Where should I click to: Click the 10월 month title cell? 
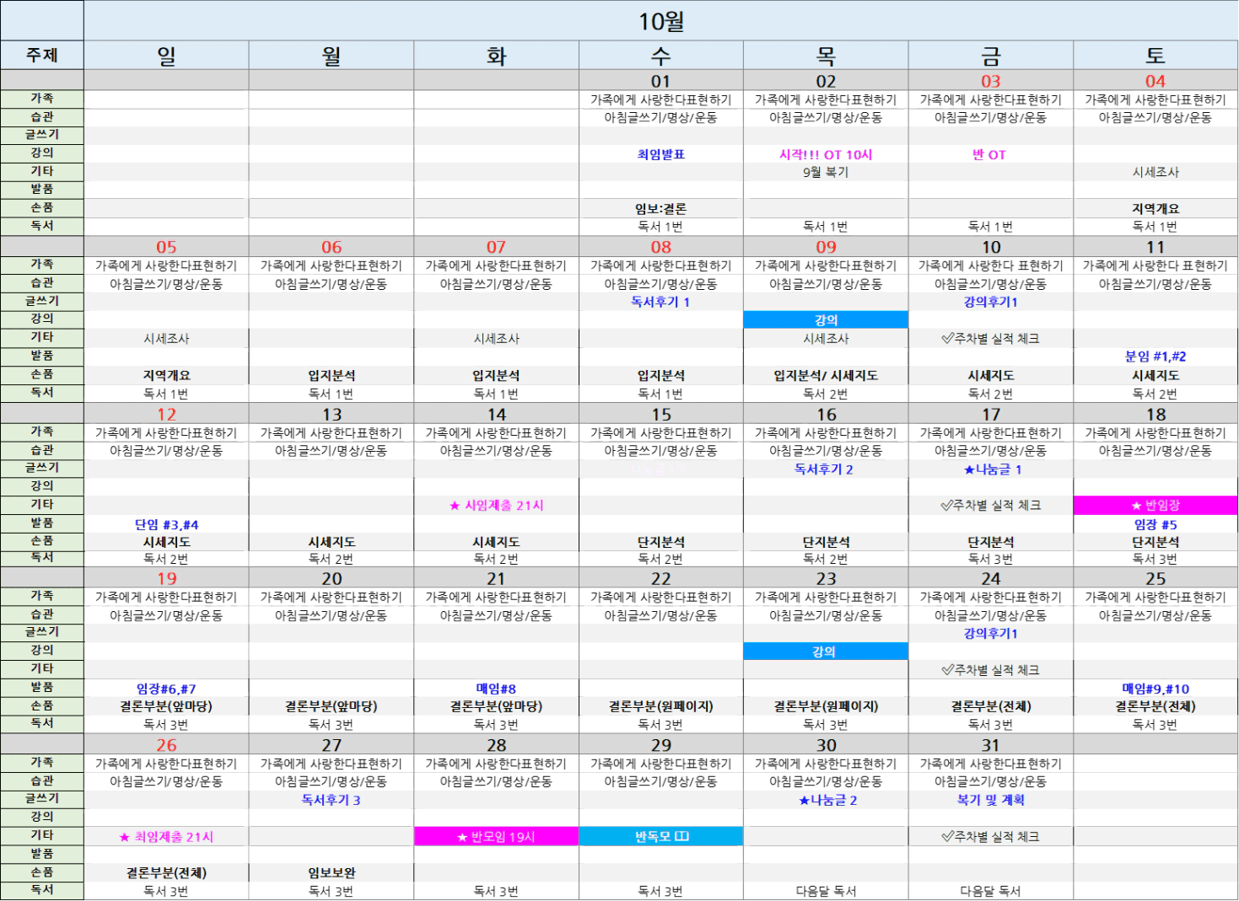[x=660, y=21]
